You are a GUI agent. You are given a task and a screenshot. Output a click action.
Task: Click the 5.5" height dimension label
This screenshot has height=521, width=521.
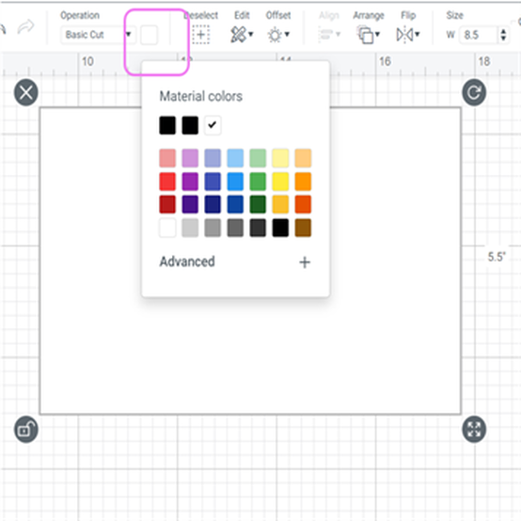pos(497,257)
